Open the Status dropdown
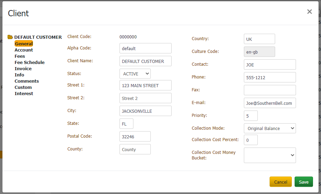 coord(135,74)
